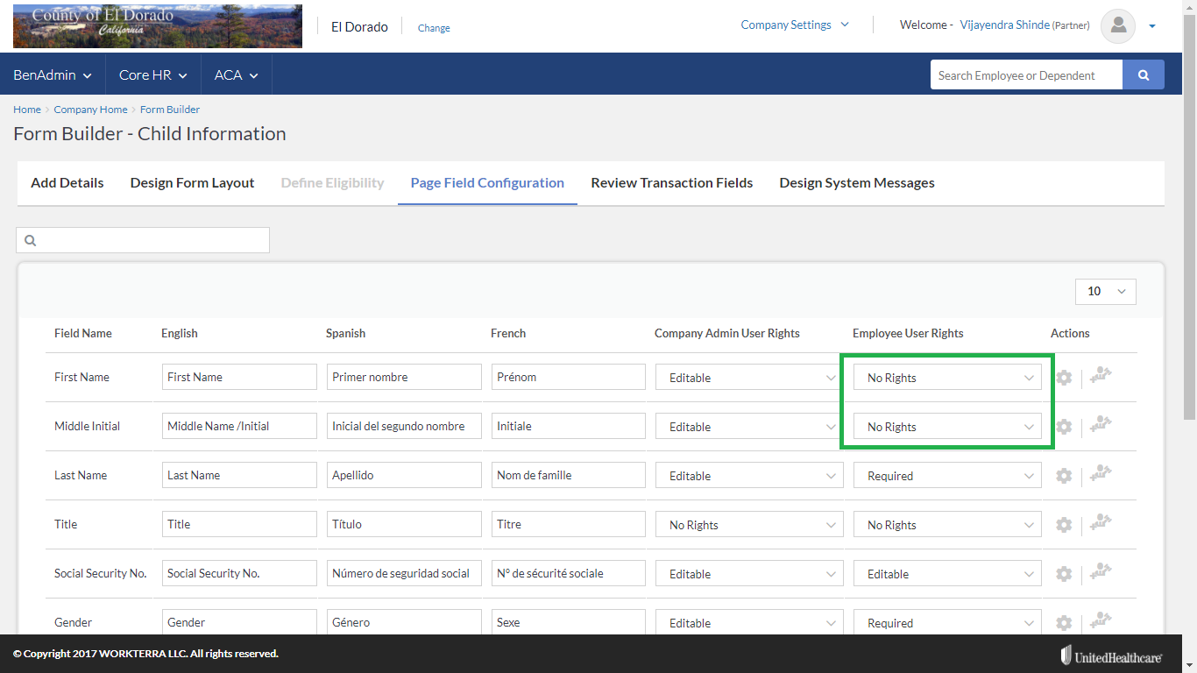This screenshot has width=1197, height=673.
Task: Open gear settings for First Name row
Action: (x=1064, y=378)
